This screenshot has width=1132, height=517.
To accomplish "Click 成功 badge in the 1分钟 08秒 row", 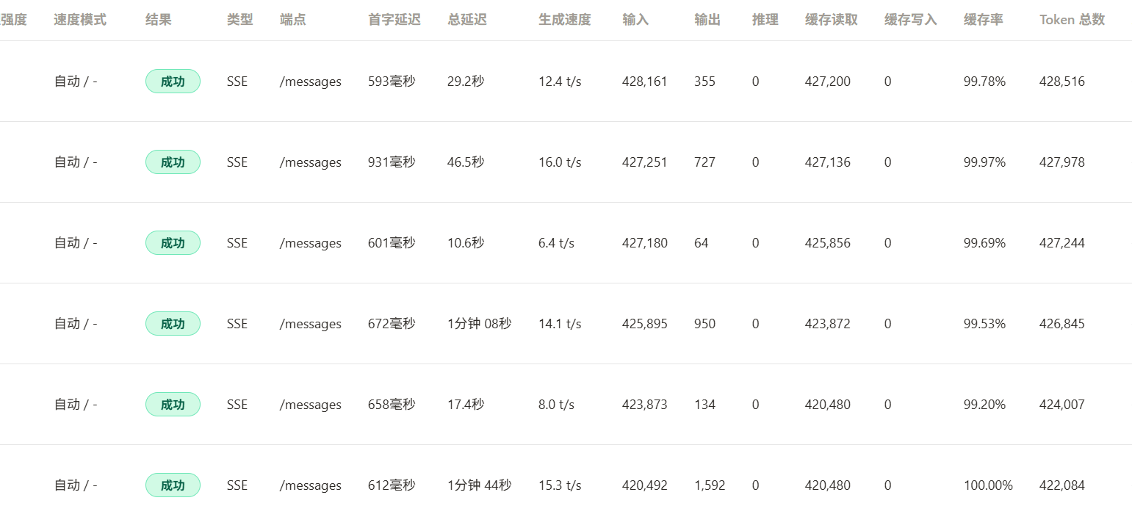I will pos(173,324).
